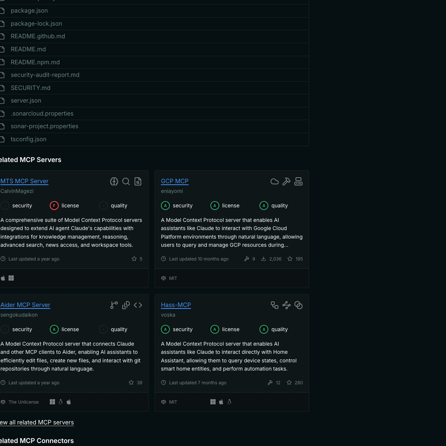
Task: Open the Hass-MCP server page
Action: click(x=176, y=305)
